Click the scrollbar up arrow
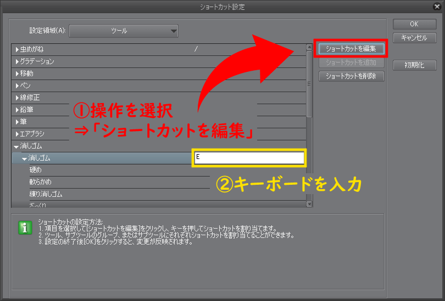Viewport: 445px width, 301px height. (x=309, y=47)
